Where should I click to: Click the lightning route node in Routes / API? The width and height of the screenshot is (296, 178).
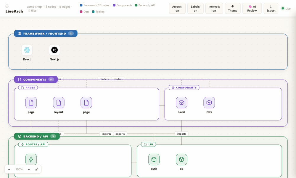[31, 160]
